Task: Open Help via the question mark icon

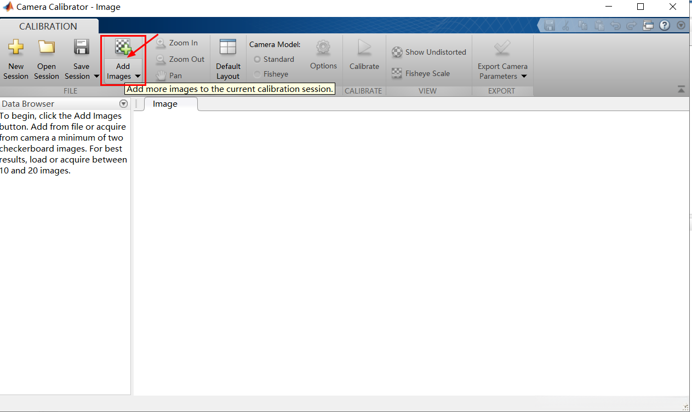Action: pyautogui.click(x=665, y=25)
